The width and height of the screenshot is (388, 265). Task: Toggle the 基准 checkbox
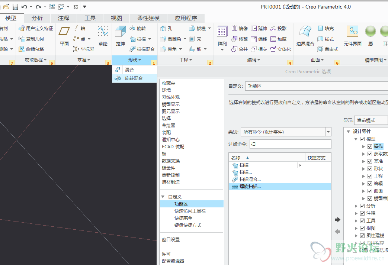click(x=370, y=161)
